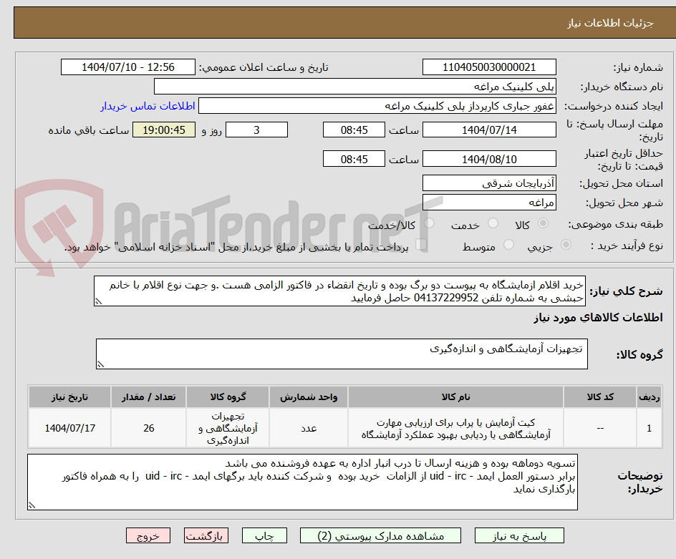Click the resize grip of توضیحات خریدار textarea
This screenshot has height=559, width=676.
click(32, 504)
